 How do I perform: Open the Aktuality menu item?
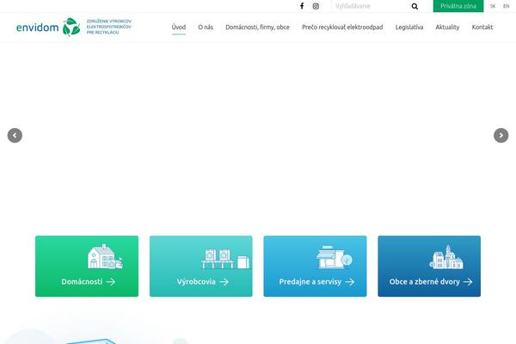pos(447,28)
